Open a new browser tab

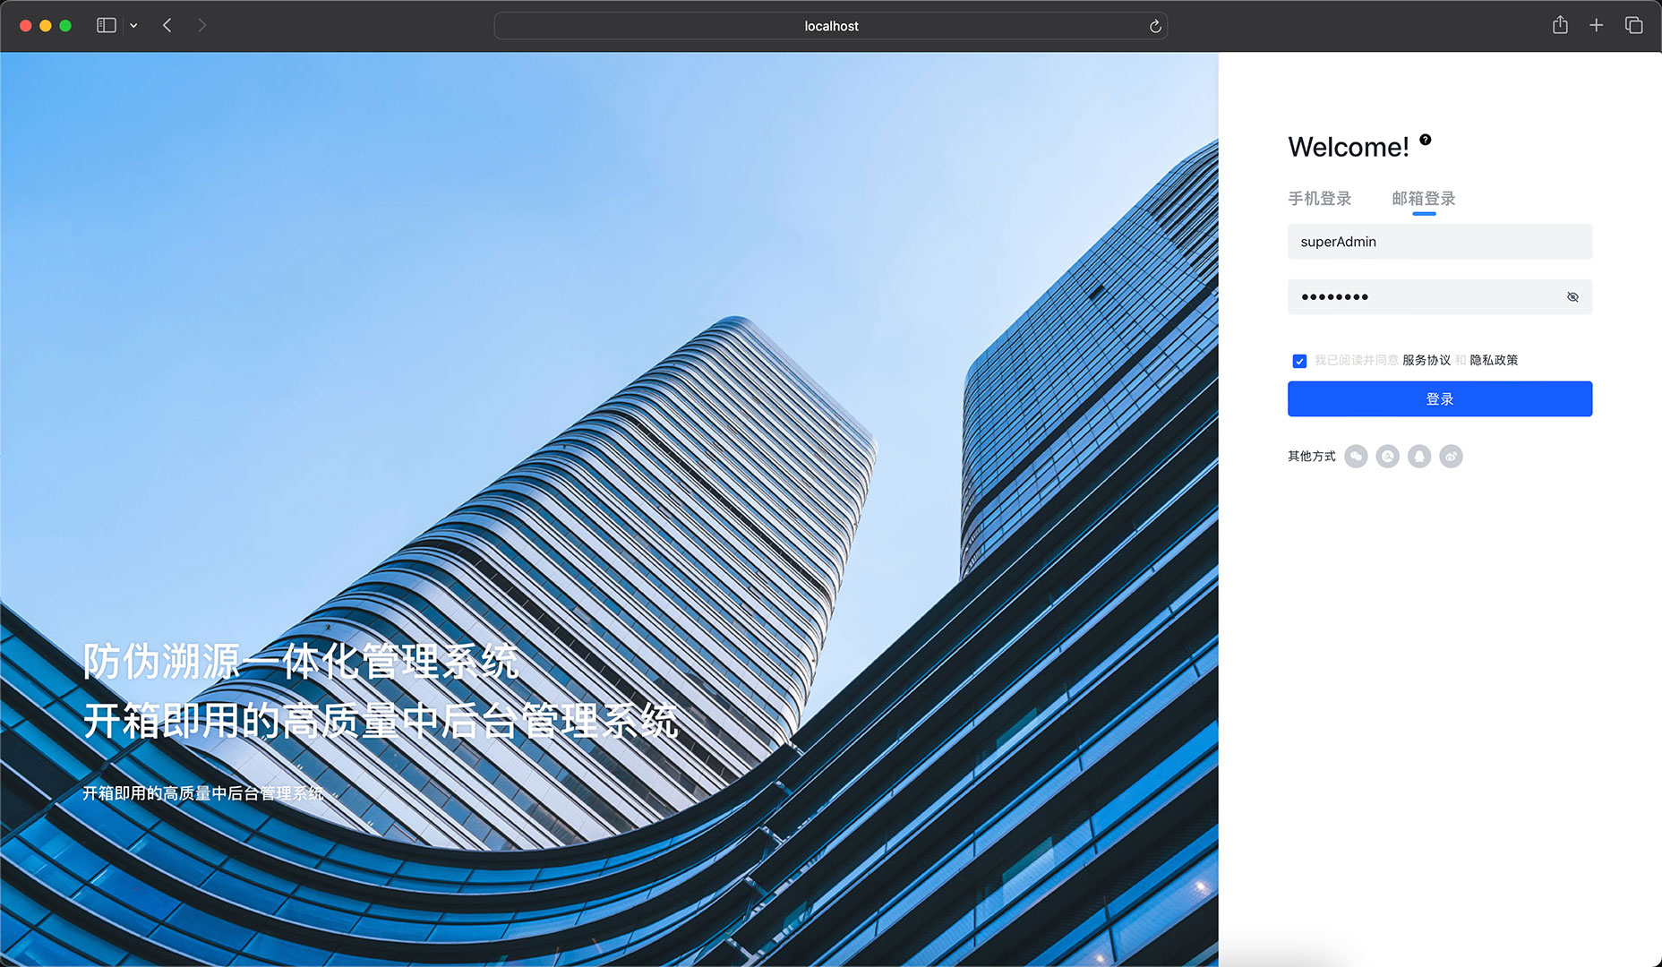pyautogui.click(x=1596, y=25)
